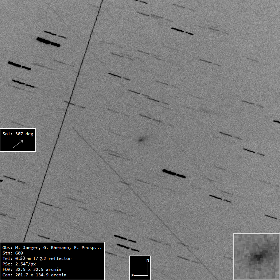Click the solar direction arrow icon
The width and height of the screenshot is (280, 280).
18,144
